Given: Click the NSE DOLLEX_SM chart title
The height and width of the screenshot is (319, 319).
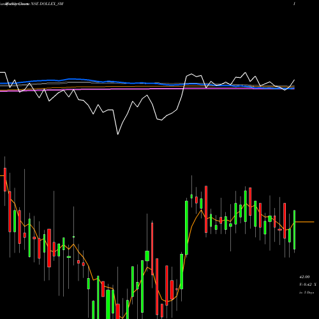Looking at the screenshot, I should coord(47,4).
